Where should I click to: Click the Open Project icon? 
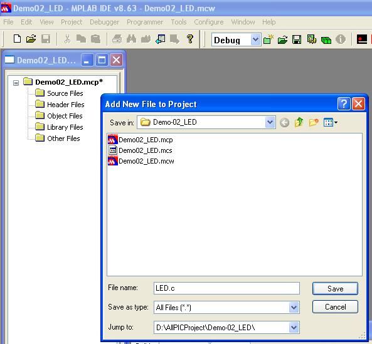click(282, 39)
